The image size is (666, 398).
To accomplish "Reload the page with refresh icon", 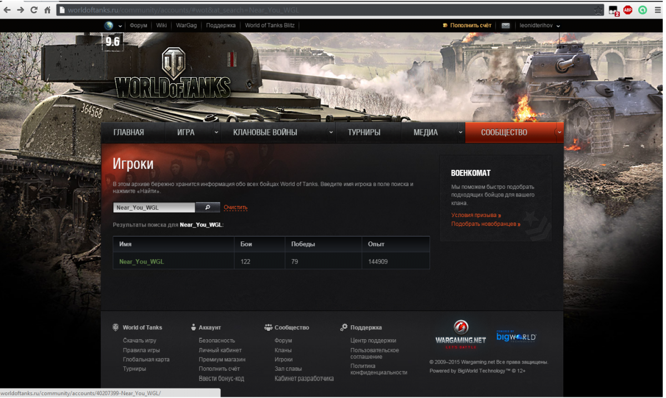I will click(34, 10).
